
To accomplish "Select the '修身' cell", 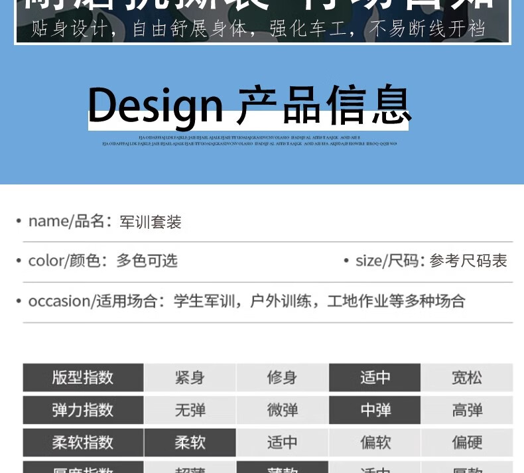I will coord(283,377).
